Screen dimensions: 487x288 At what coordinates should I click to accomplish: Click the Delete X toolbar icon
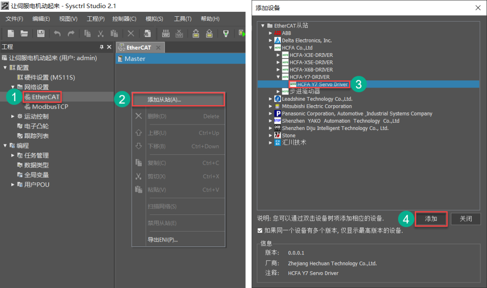[131, 33]
